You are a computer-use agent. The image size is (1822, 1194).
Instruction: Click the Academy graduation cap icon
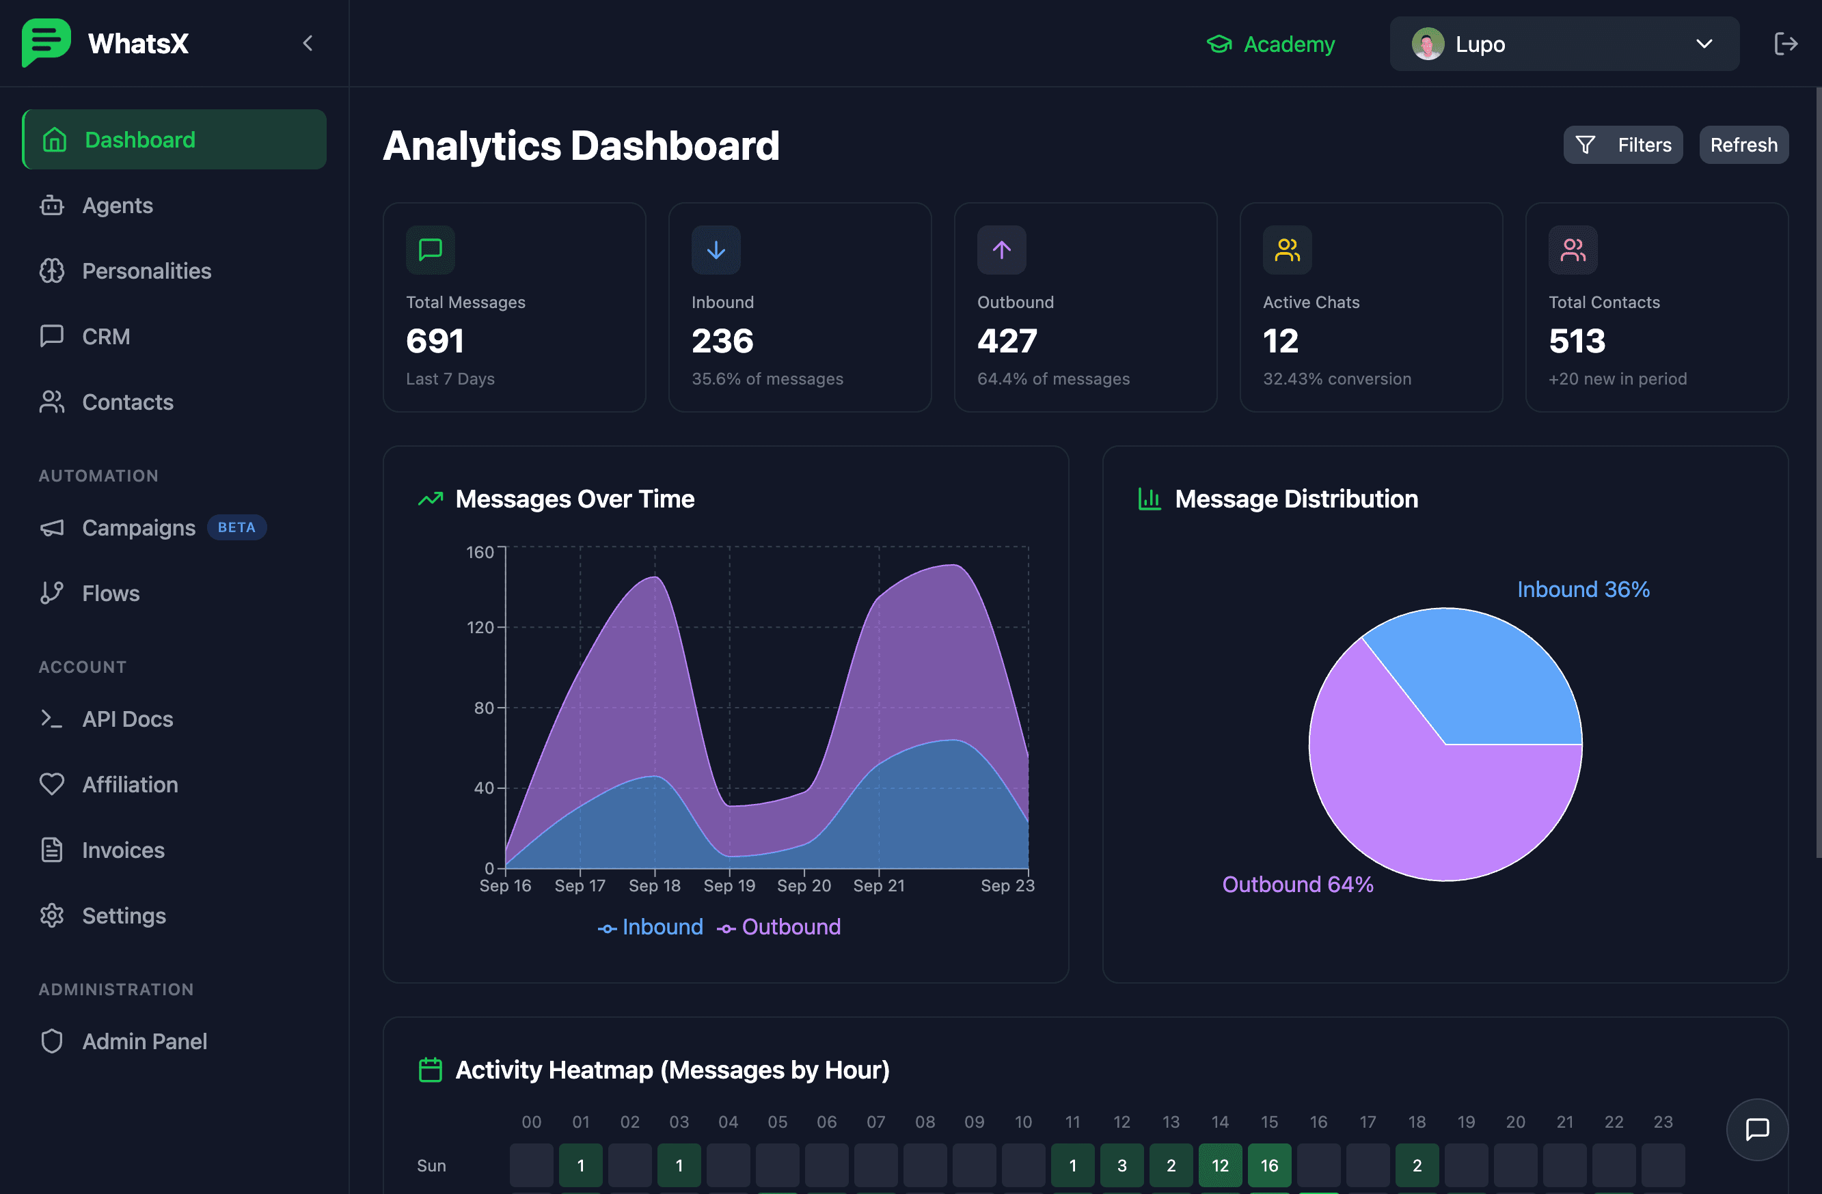point(1219,44)
